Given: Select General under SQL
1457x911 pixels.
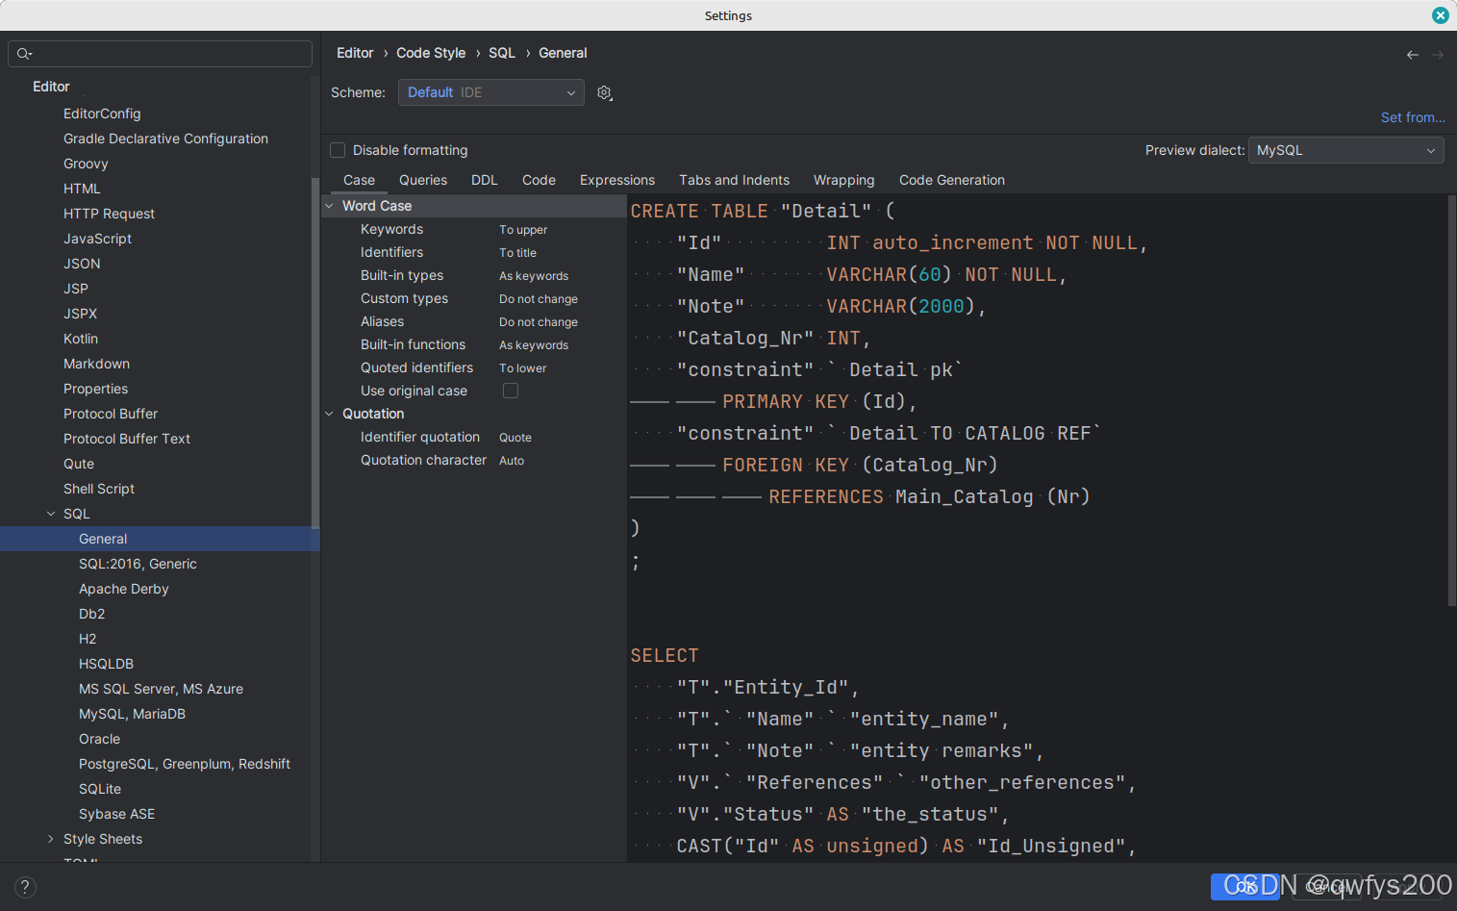Looking at the screenshot, I should [x=160, y=539].
